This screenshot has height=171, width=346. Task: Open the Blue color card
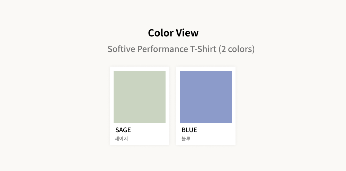(206, 105)
